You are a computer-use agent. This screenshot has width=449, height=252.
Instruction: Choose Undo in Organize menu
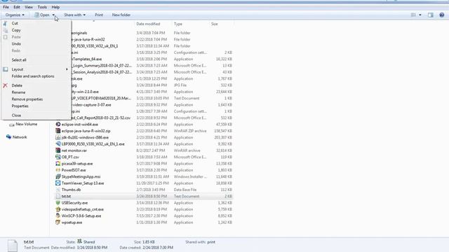16,44
